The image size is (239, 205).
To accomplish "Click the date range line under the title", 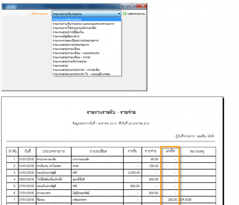I will point(111,123).
